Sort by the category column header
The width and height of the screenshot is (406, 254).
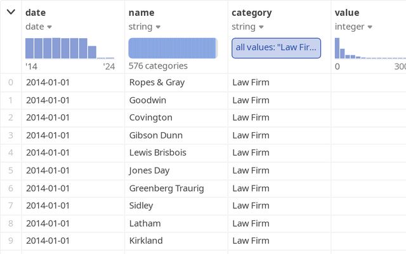[x=251, y=12]
